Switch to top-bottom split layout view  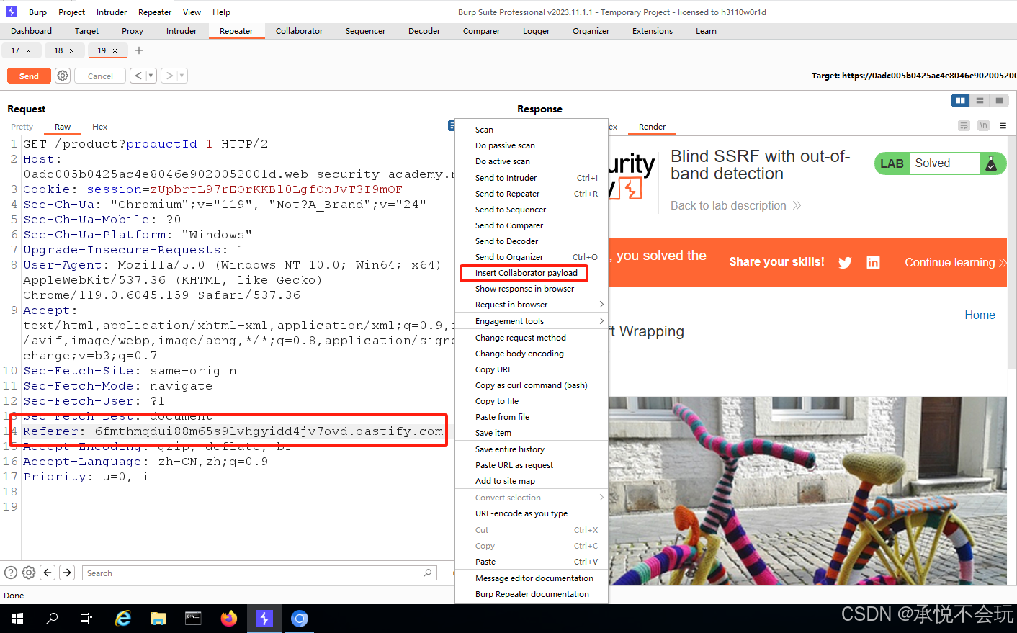tap(980, 101)
